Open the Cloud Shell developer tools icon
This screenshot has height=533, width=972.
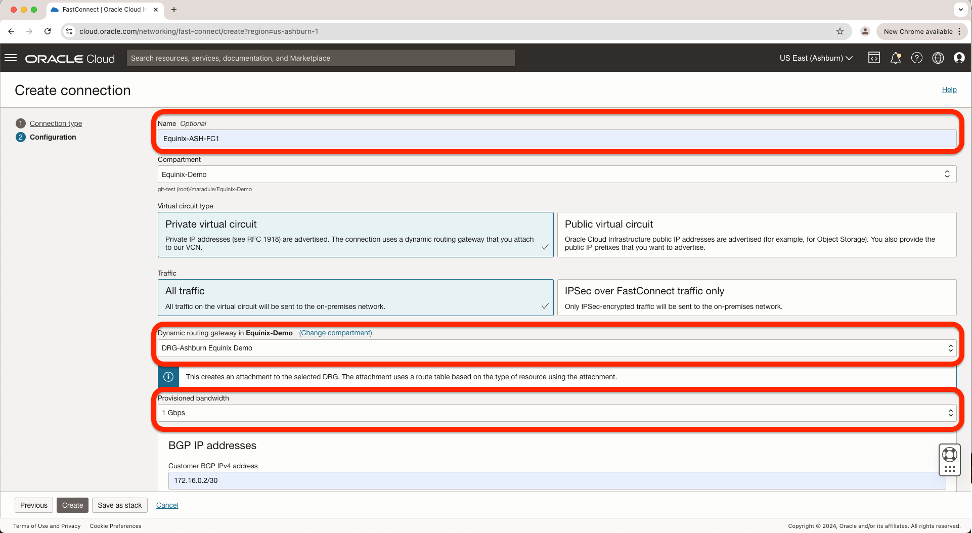(x=874, y=58)
